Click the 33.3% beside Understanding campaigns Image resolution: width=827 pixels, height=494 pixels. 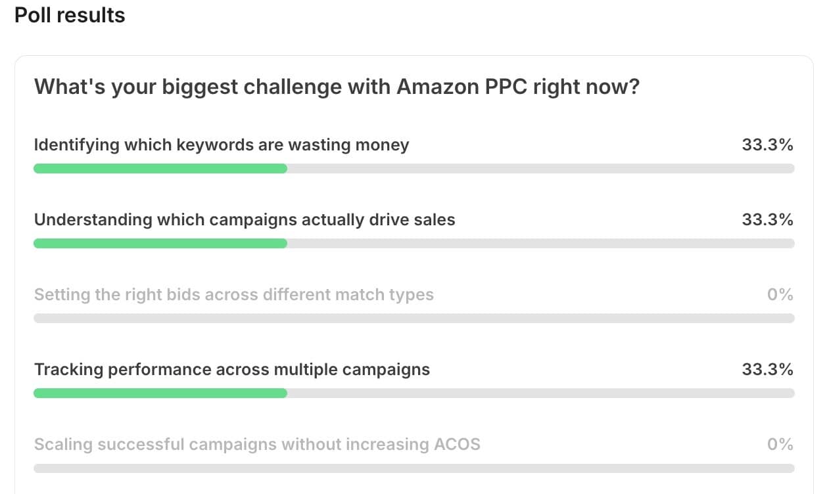pyautogui.click(x=767, y=219)
